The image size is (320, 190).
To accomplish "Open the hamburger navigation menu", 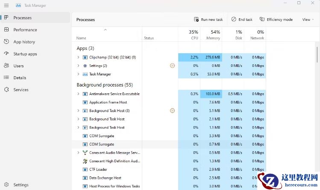I will [x=6, y=6].
